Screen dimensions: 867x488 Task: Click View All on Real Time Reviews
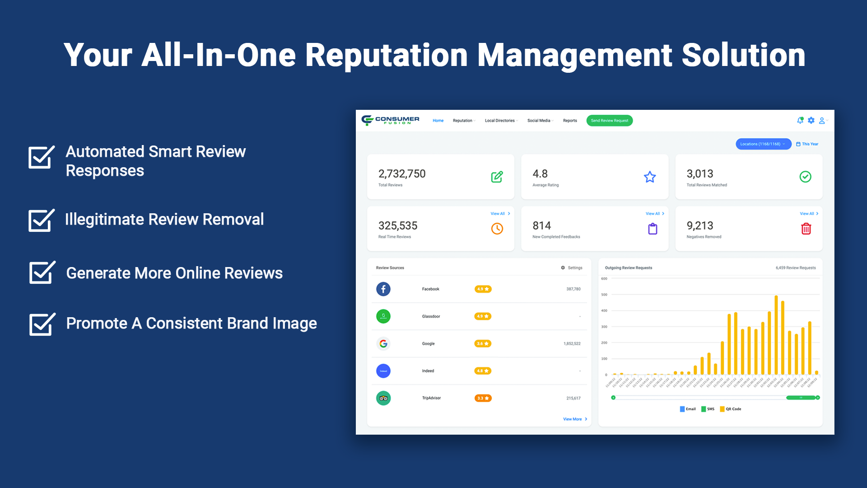500,214
